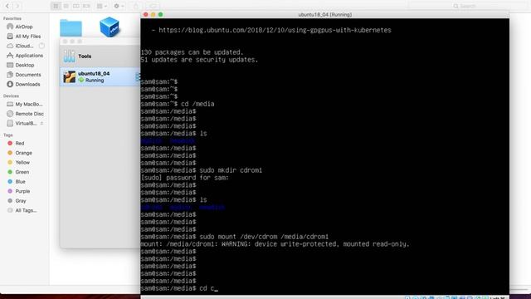The image size is (531, 299).
Task: Click '130 packages can be updated.' text
Action: (x=192, y=52)
